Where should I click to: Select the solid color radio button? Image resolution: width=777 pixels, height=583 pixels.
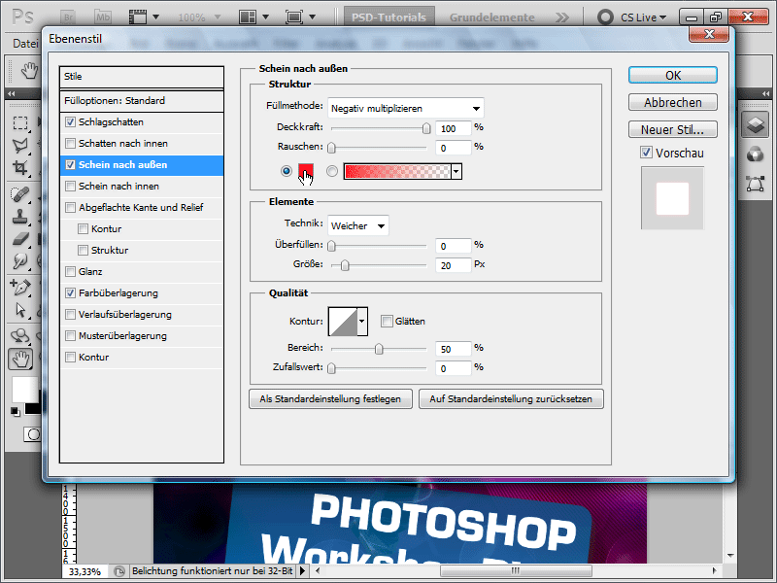286,171
